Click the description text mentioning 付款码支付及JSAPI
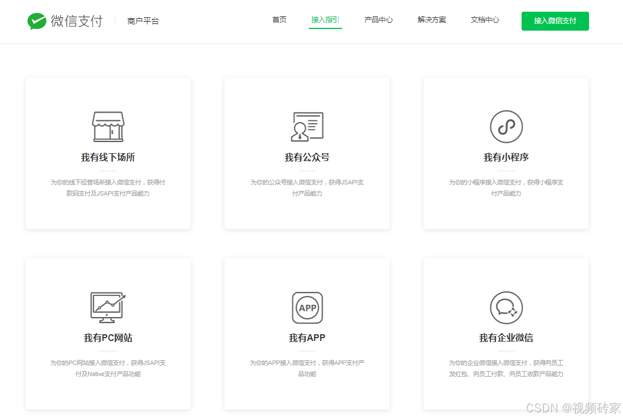The image size is (623, 419). point(108,188)
